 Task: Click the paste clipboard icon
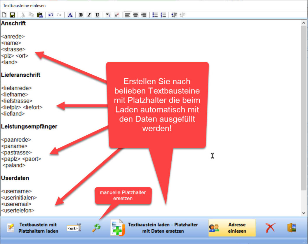[40, 15]
